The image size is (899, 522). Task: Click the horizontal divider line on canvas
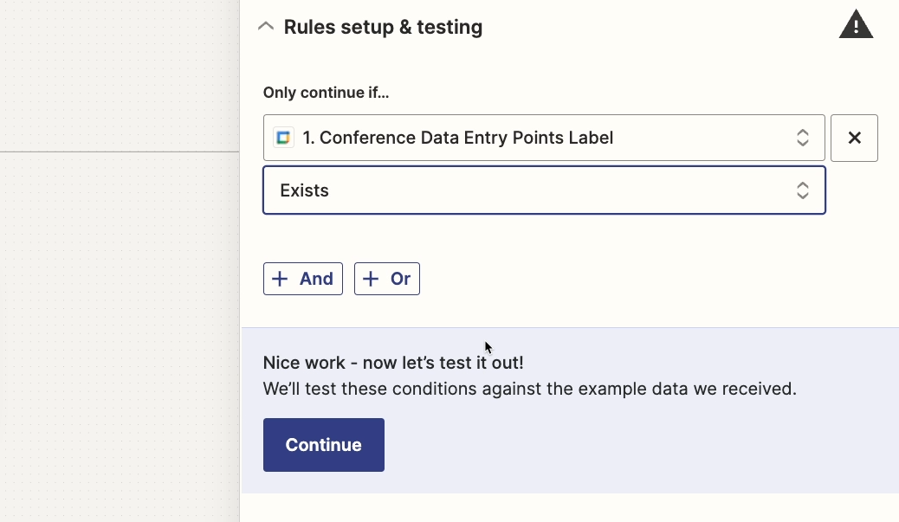tap(120, 151)
